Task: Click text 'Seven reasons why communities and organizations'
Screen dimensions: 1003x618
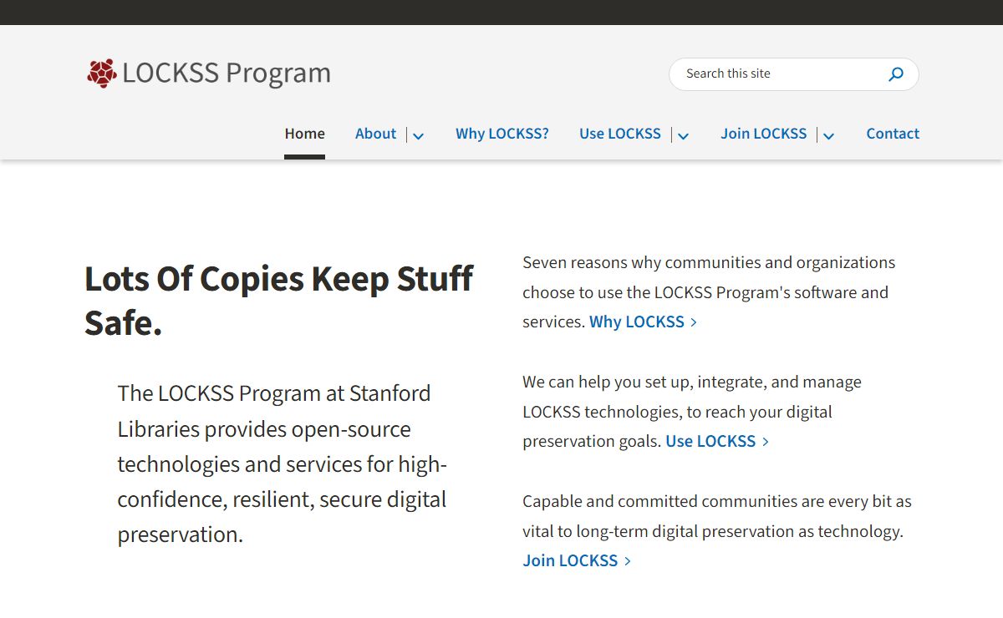Action: click(x=709, y=262)
